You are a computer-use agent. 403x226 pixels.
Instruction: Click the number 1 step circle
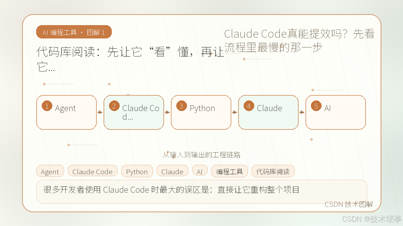[47, 106]
